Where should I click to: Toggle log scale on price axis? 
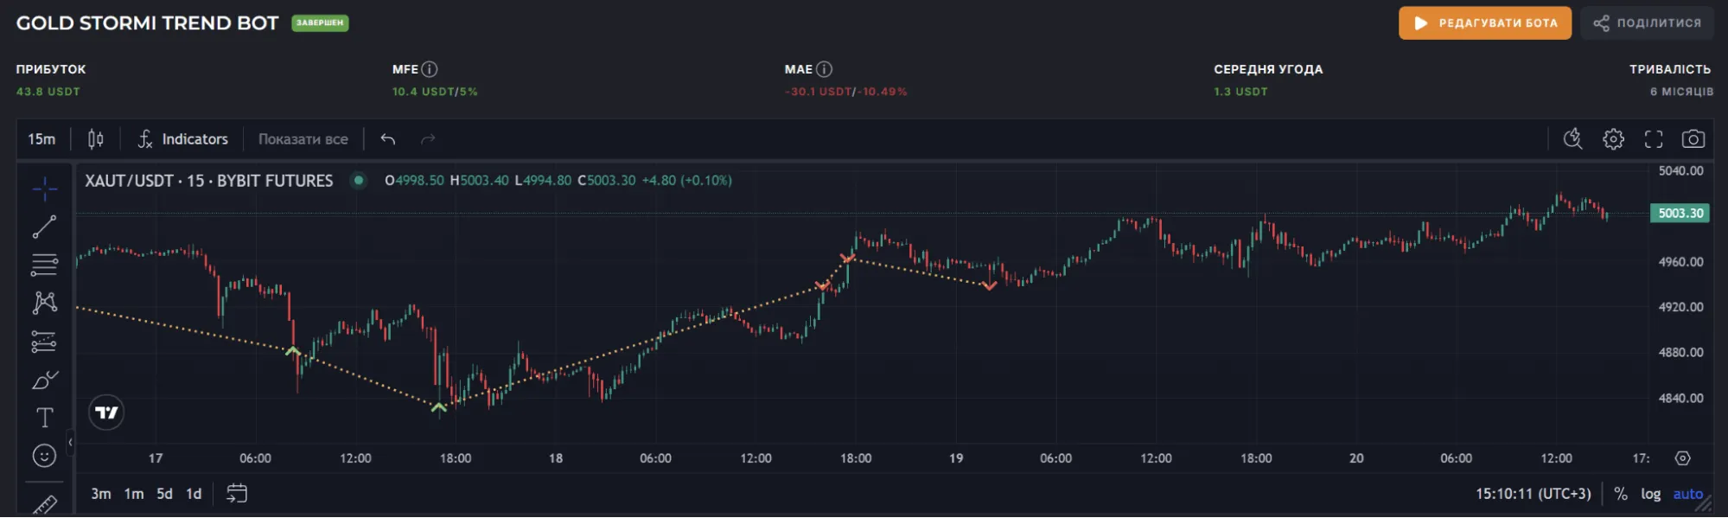(x=1650, y=494)
